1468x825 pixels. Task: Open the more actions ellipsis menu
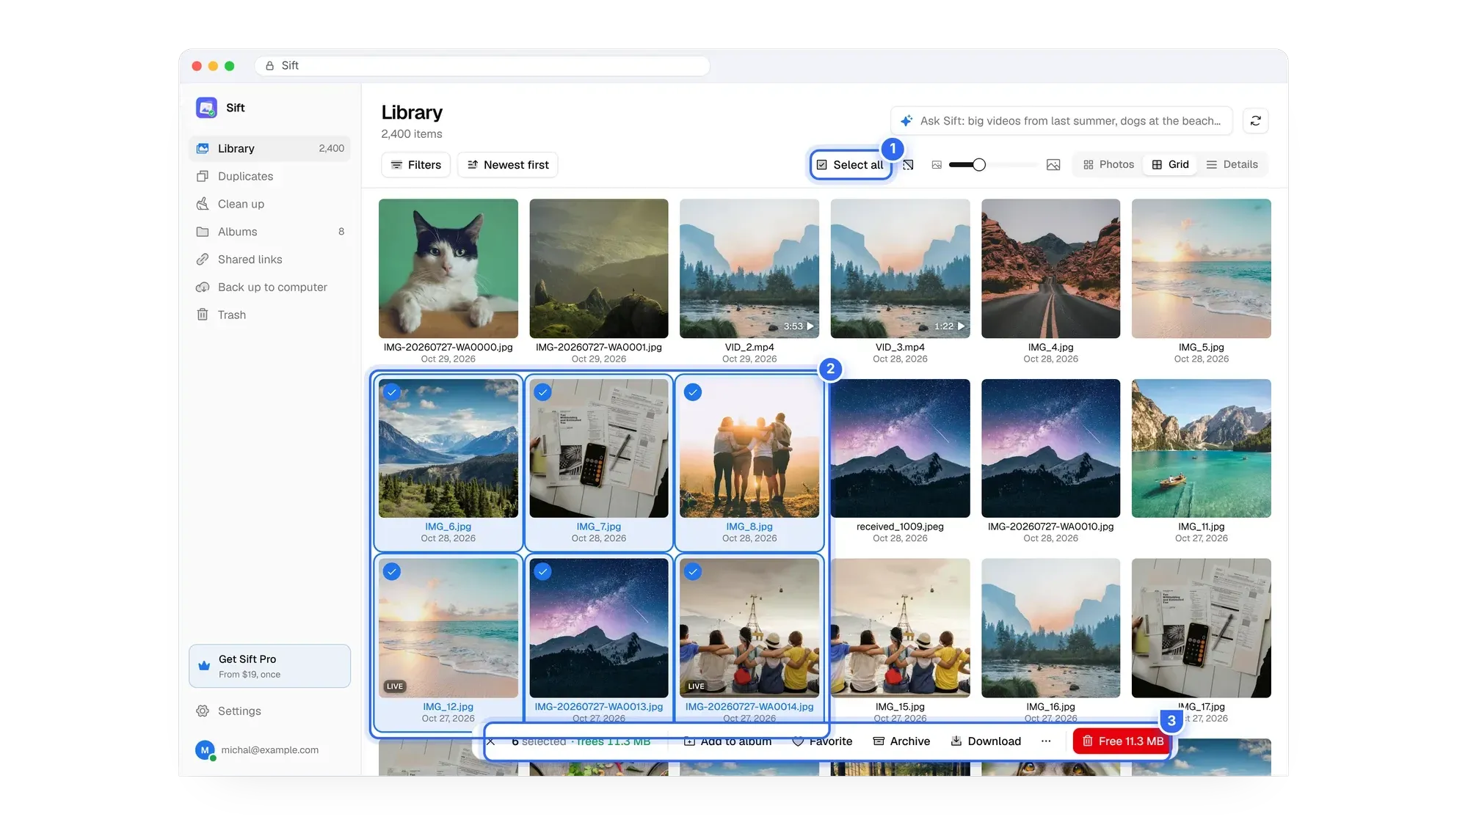click(x=1046, y=741)
